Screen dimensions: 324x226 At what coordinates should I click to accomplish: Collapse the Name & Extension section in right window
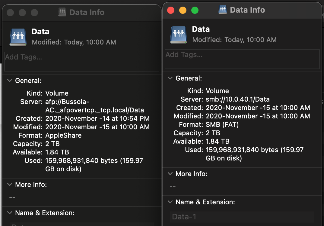pos(170,202)
